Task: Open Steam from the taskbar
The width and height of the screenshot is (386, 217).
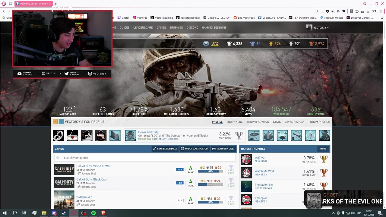Action: 64,213
